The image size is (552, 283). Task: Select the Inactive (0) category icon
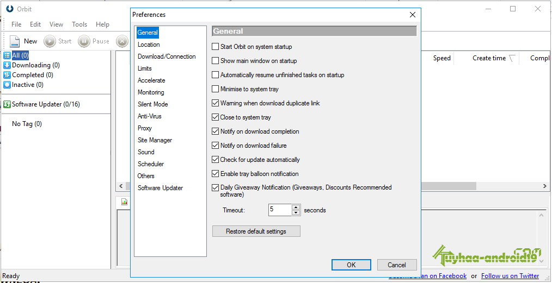pyautogui.click(x=7, y=85)
